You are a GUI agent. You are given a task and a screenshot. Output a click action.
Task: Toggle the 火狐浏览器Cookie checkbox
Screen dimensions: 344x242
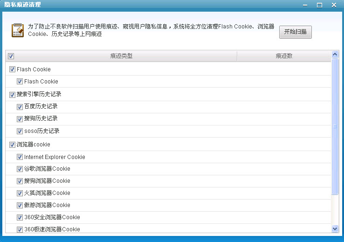click(x=20, y=193)
